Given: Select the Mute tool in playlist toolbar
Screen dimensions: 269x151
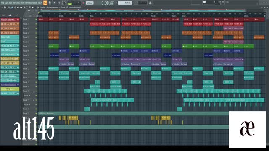Looking at the screenshot, I should 18,8.
